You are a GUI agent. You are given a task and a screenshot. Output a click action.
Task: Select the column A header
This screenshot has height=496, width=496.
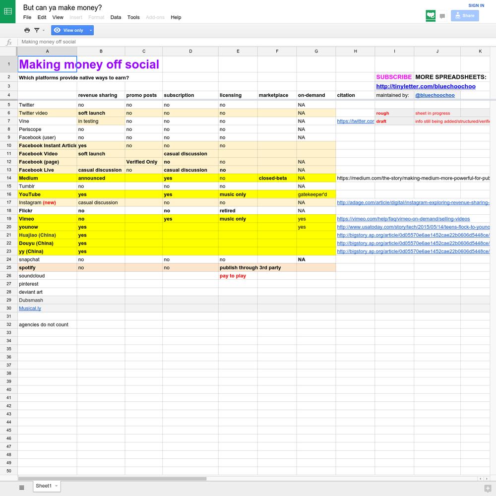coord(47,51)
